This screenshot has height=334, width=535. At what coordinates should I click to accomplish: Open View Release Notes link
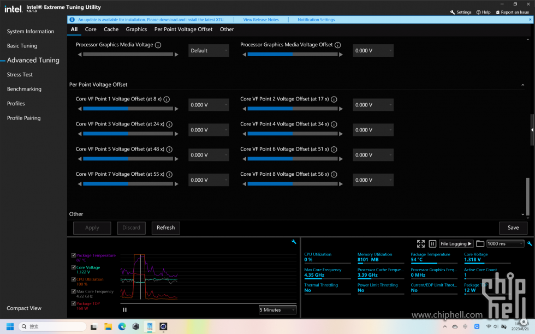click(261, 20)
